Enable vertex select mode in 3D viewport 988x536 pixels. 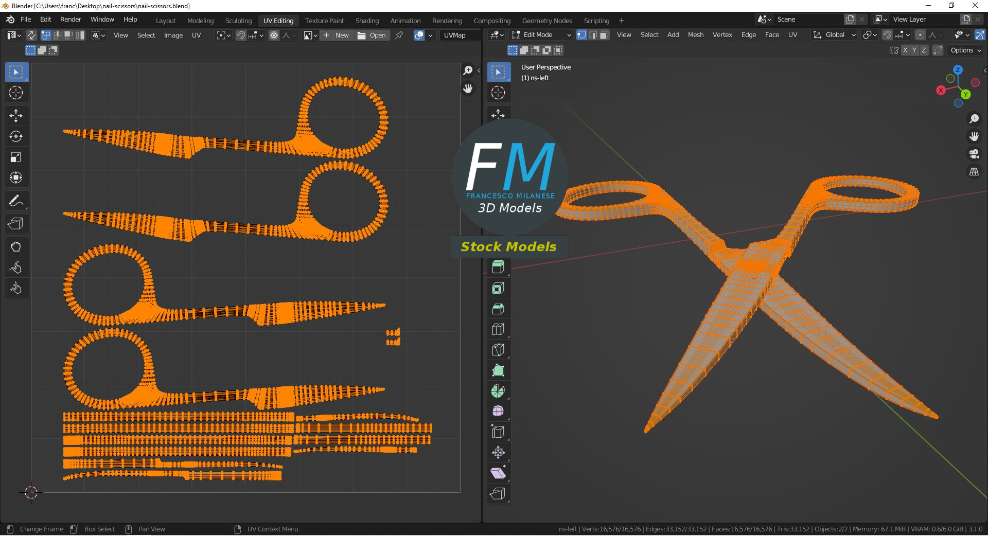[581, 34]
